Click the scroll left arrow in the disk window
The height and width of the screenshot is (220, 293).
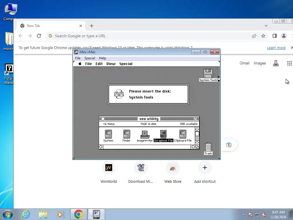(101, 147)
